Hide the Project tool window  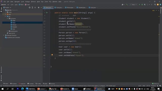[41, 8]
